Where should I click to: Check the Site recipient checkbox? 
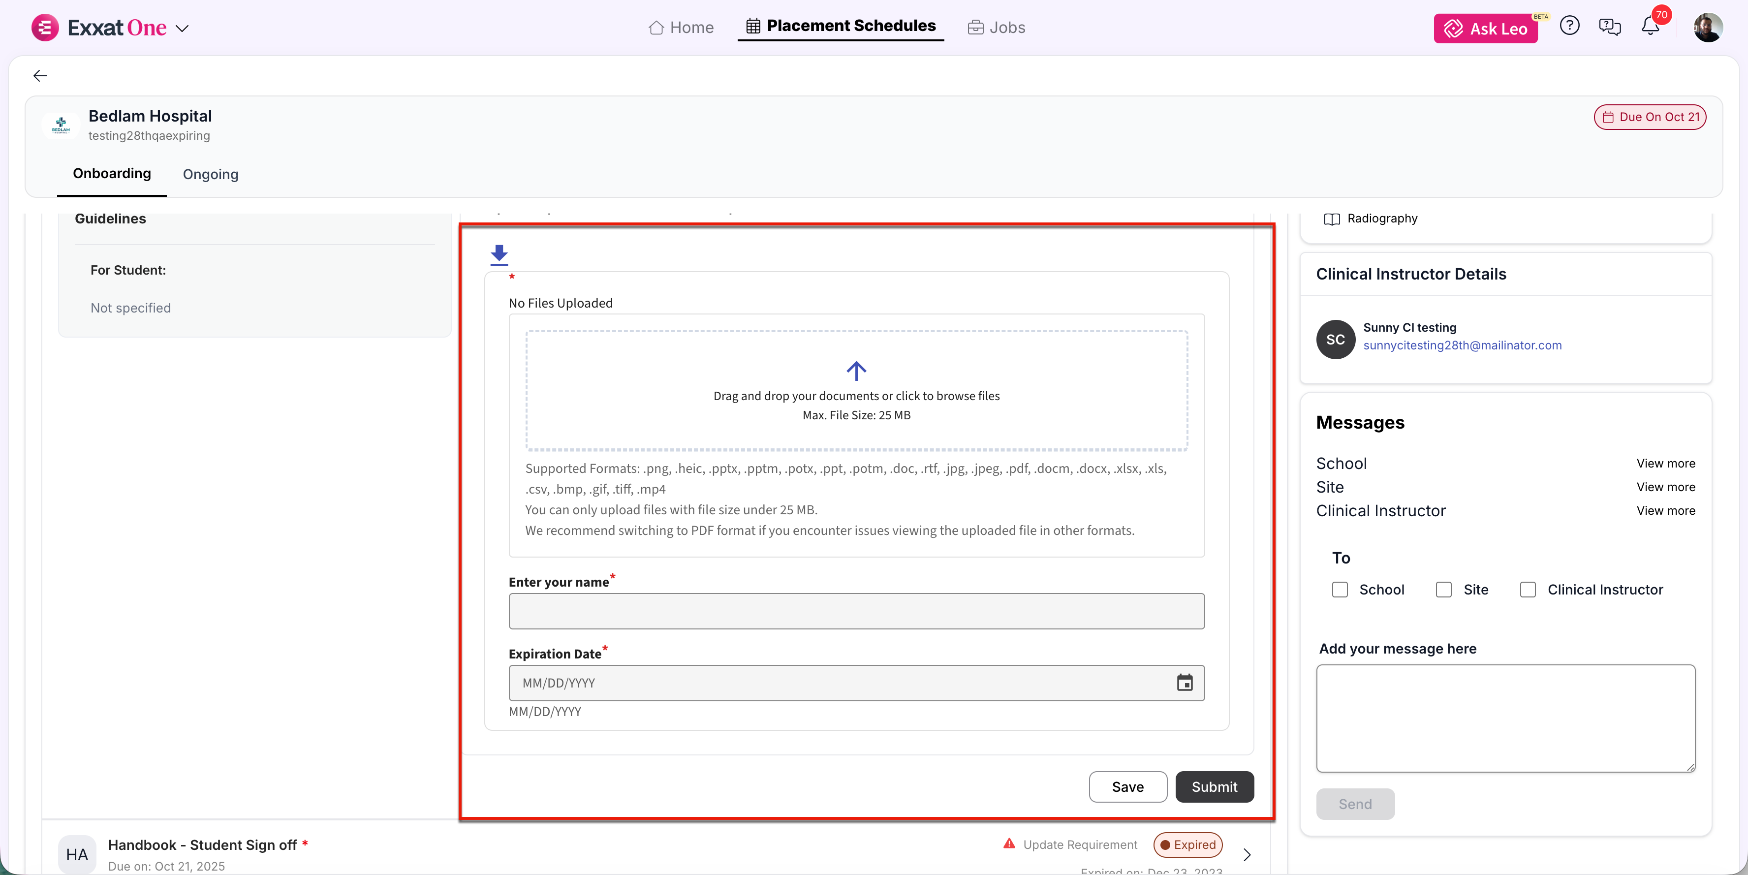point(1443,589)
